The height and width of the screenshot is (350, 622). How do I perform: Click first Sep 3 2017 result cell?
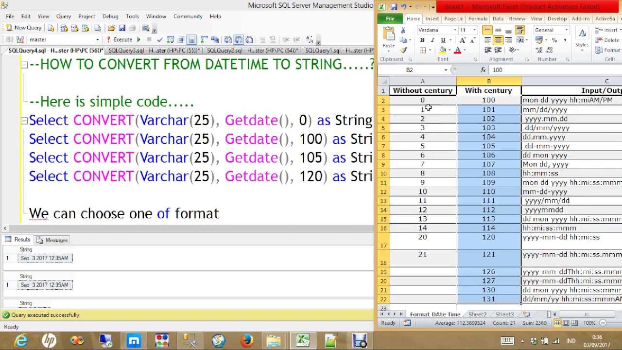point(45,258)
